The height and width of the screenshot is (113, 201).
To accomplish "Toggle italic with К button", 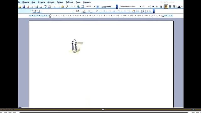I will (x=157, y=7).
